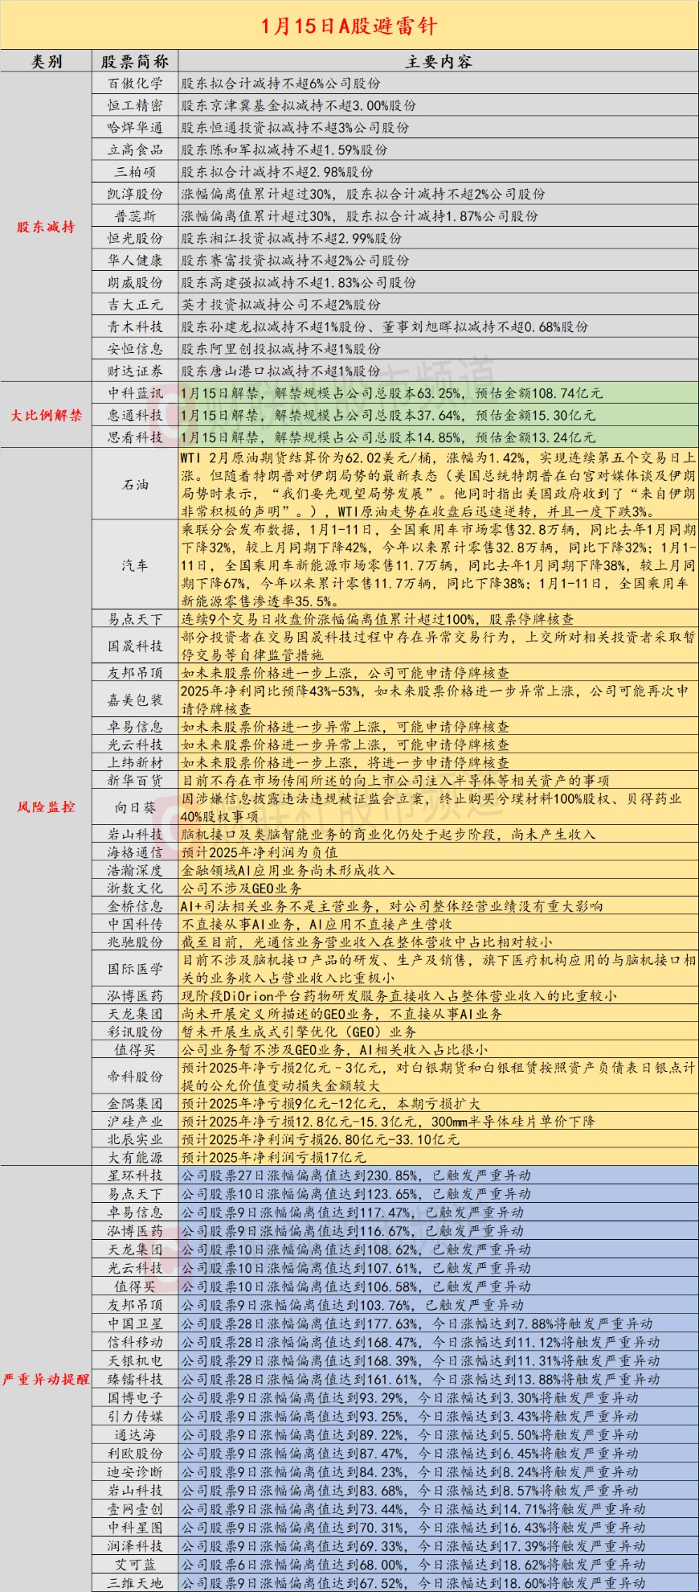Select stock name 北辰实业
This screenshot has width=699, height=1592.
point(135,1139)
